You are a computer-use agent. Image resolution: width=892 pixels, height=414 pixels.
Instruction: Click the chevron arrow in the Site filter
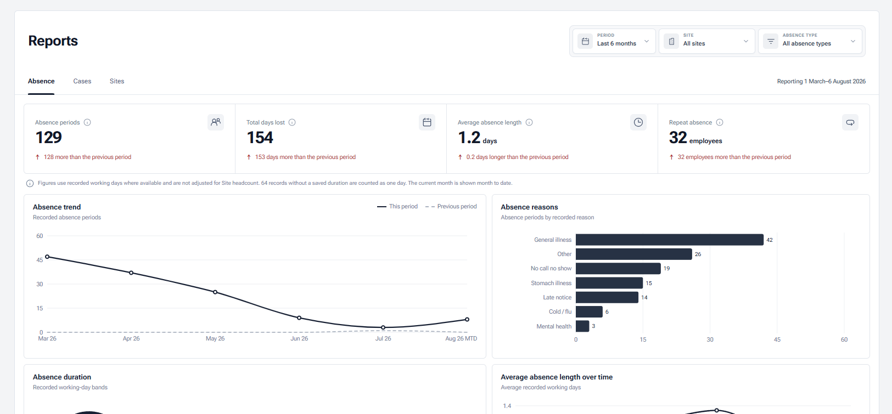coord(746,41)
